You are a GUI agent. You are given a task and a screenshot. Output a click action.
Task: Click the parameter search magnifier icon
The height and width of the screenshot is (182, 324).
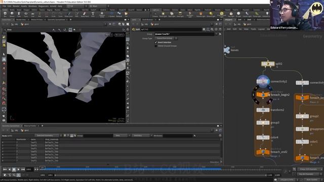[212, 29]
